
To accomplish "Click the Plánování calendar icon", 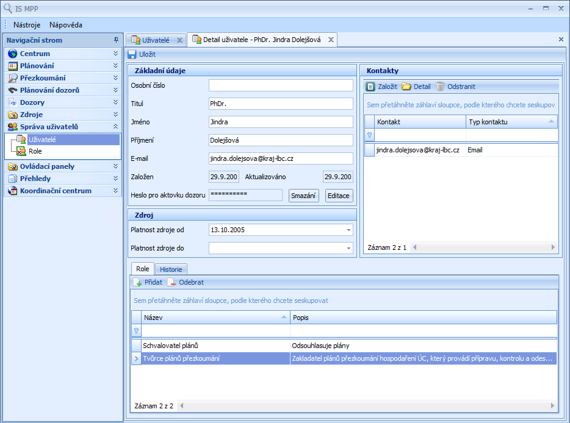I will click(13, 66).
